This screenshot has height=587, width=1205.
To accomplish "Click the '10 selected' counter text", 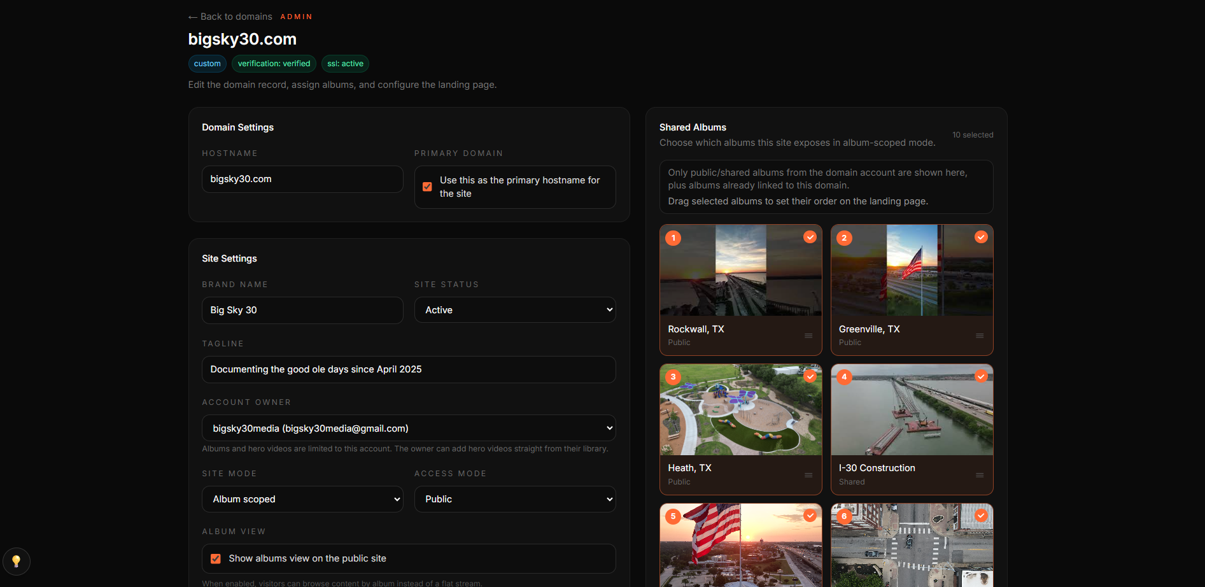I will (x=973, y=135).
